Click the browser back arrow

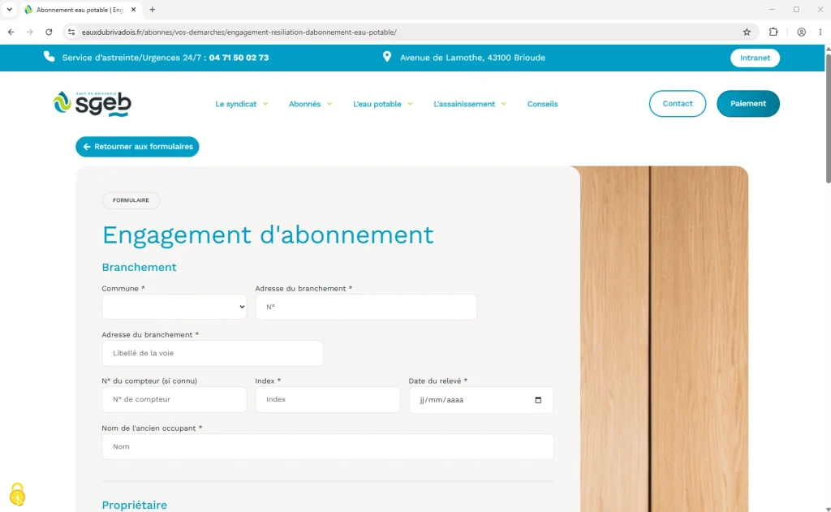11,32
